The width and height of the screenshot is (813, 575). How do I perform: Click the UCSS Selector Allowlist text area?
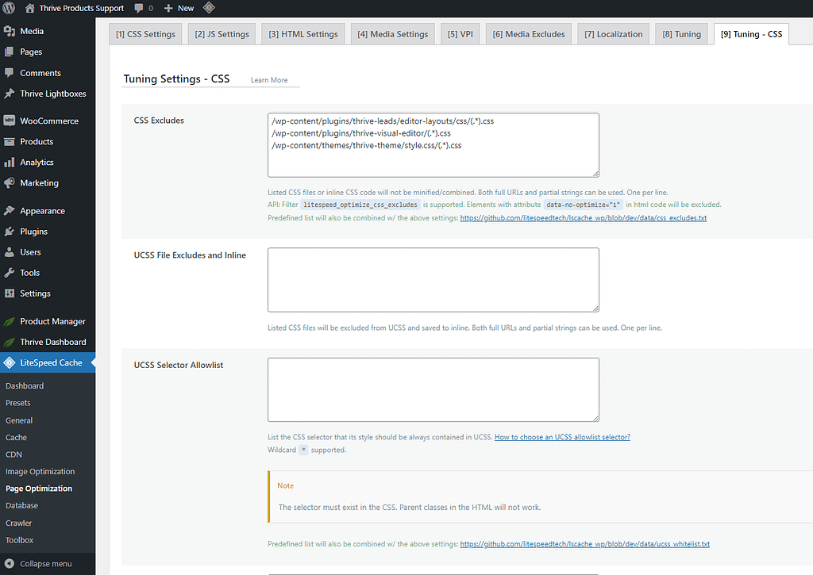433,389
